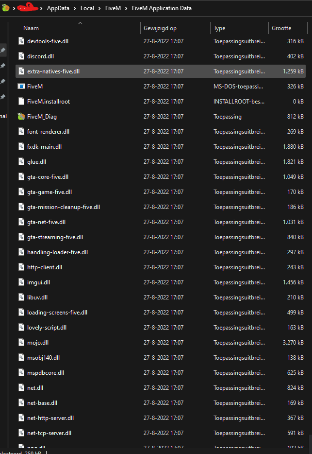Viewport: 312px width, 454px height.
Task: Click the FiveM MS-DOS application icon
Action: (21, 87)
